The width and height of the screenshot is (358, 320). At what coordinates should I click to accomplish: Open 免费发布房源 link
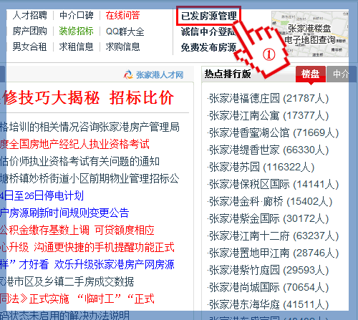point(208,47)
